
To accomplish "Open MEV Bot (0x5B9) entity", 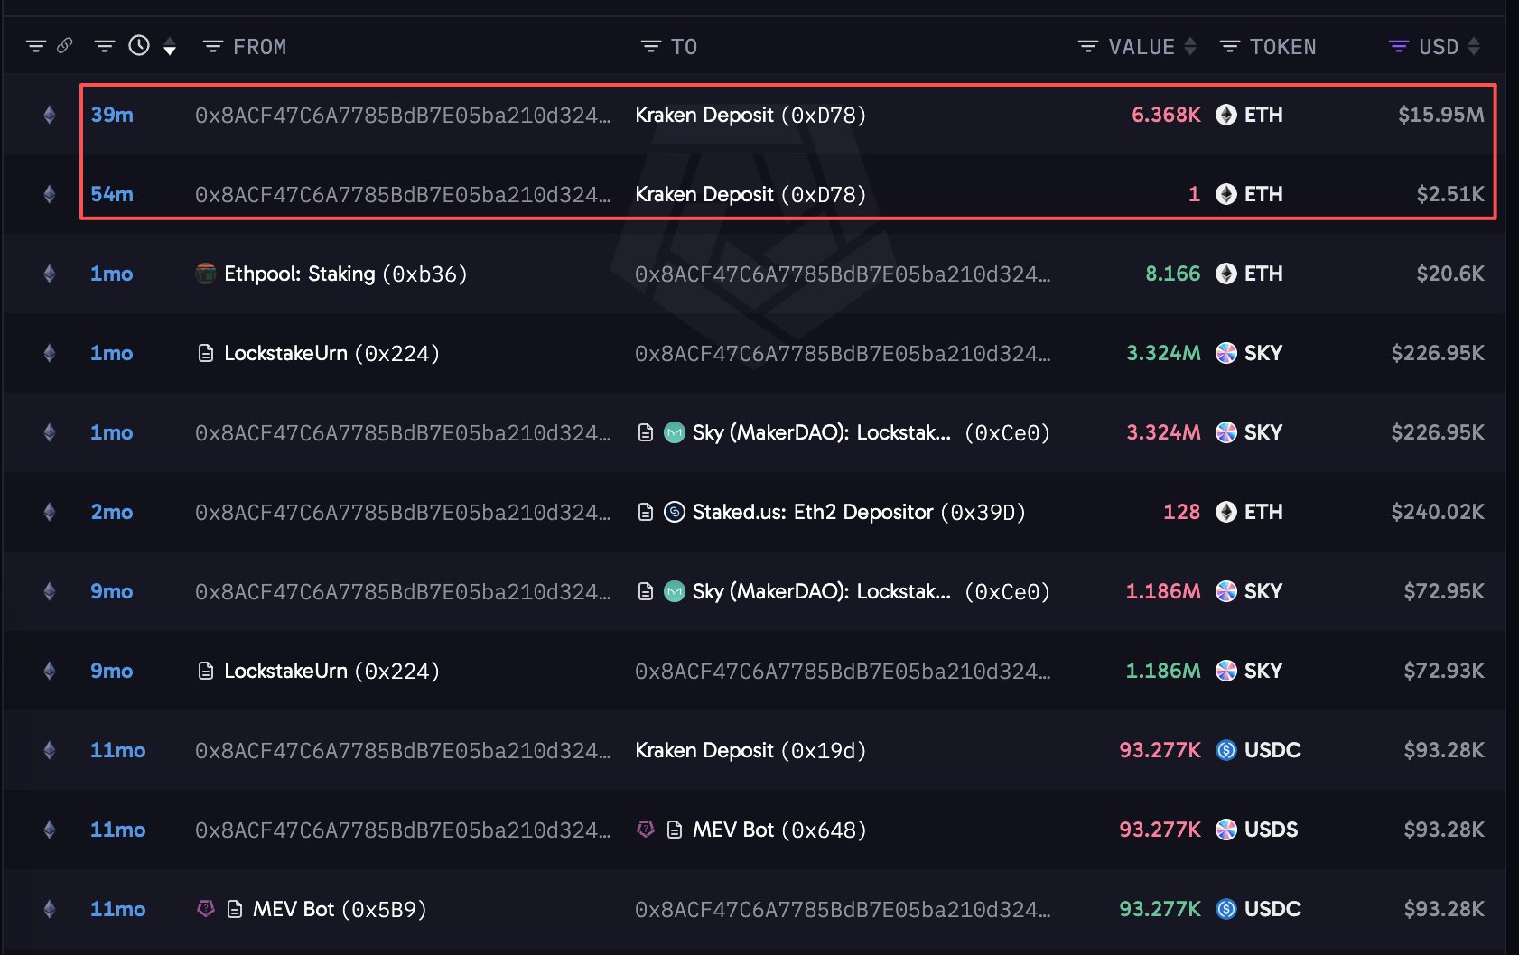I will 340,909.
